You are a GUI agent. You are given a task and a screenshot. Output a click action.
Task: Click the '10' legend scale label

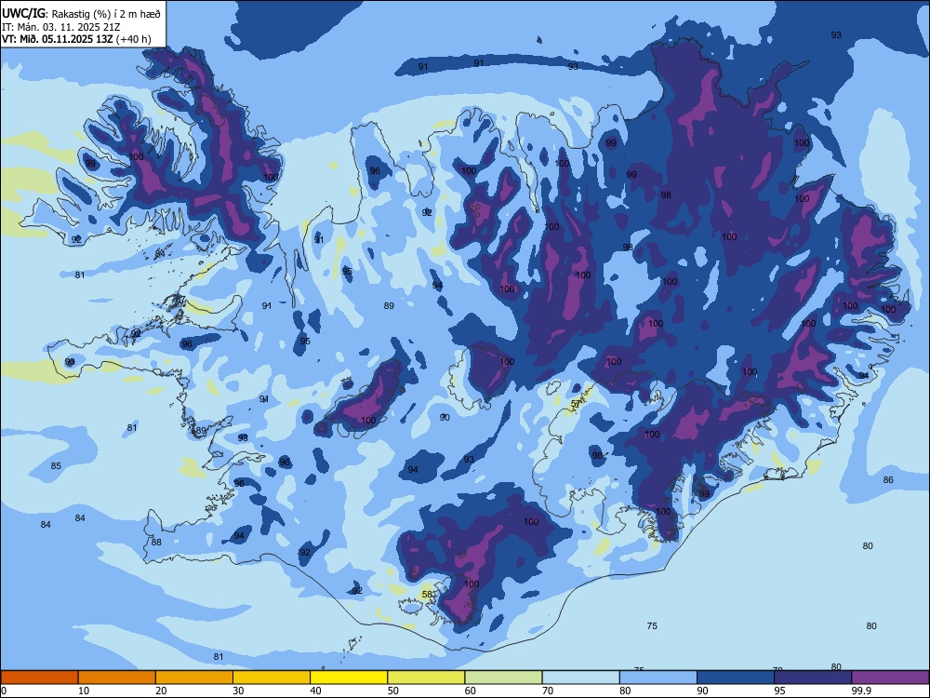[84, 691]
